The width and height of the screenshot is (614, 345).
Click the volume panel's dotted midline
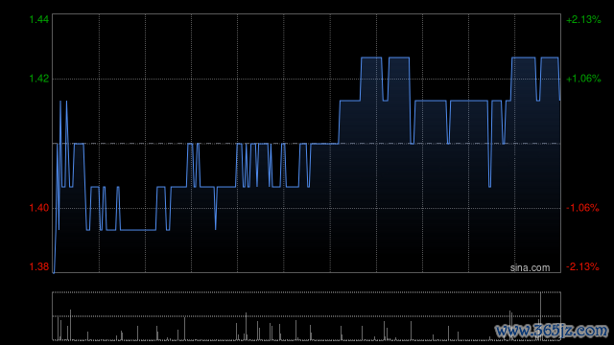pos(306,316)
